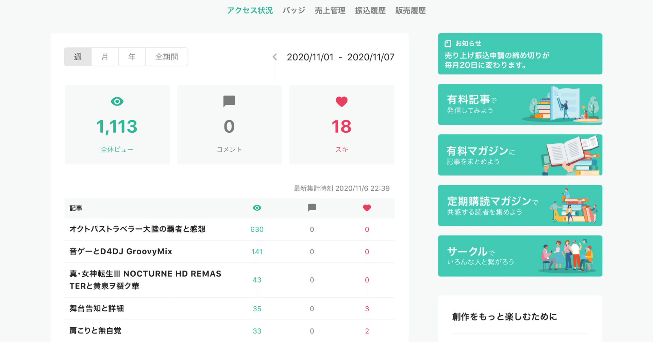Click the eye icon in 全体ビュー card
The height and width of the screenshot is (342, 653).
click(117, 101)
